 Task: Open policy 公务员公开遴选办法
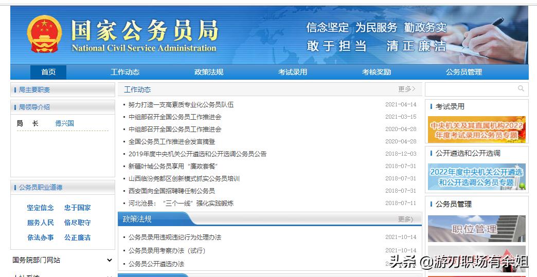point(156,264)
